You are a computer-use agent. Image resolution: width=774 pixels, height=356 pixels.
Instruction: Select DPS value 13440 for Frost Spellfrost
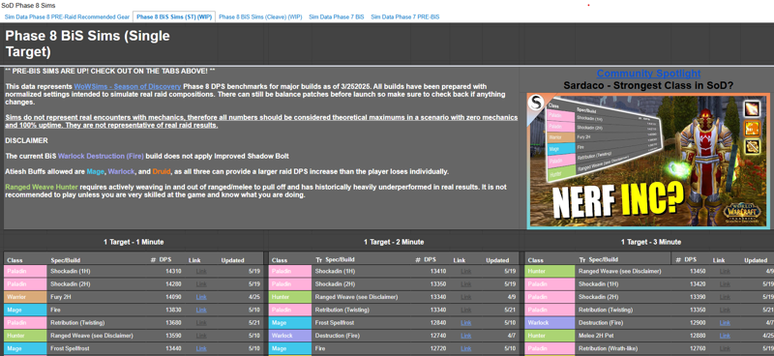pyautogui.click(x=173, y=348)
